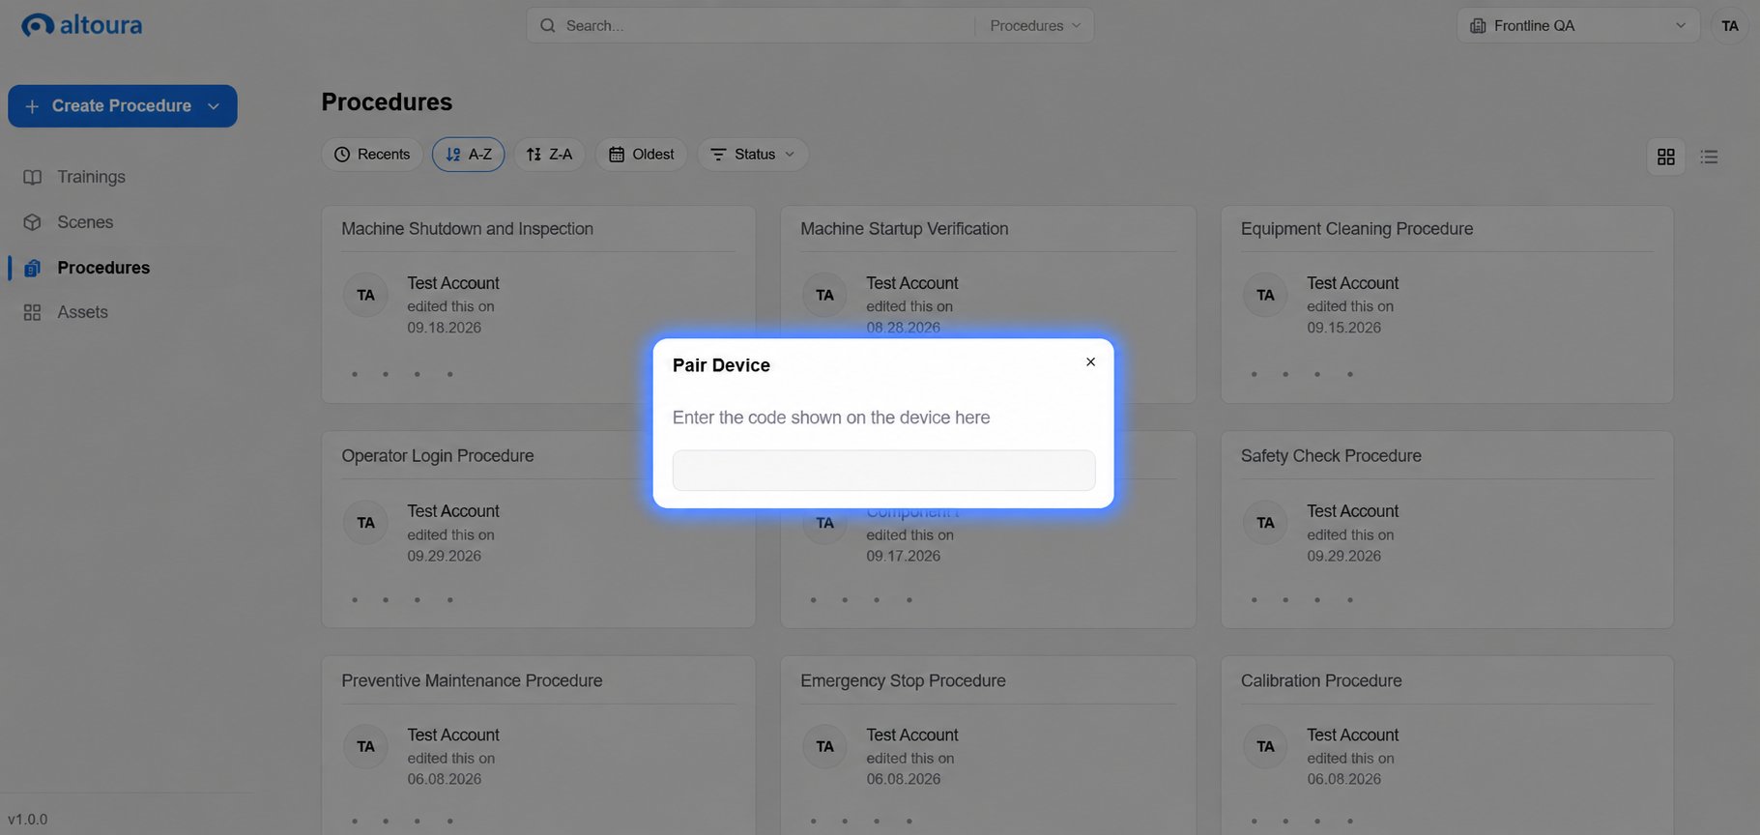Image resolution: width=1760 pixels, height=835 pixels.
Task: Switch to list view layout
Action: [1709, 157]
